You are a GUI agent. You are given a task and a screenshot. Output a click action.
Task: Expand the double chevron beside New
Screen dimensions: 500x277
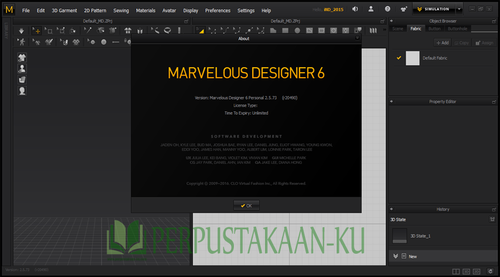tap(396, 256)
